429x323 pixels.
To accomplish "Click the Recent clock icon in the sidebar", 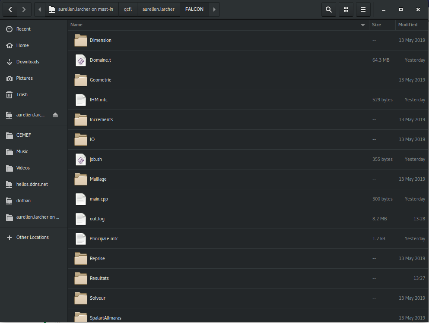I will 10,29.
